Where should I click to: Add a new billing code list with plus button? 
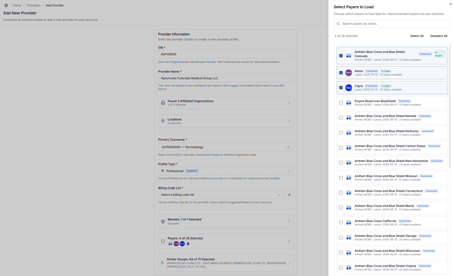289,195
